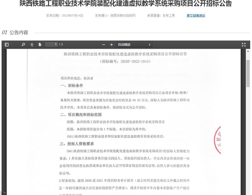Open the 自动缩放 zoom dropdown
Screen dimensions: 252x195
tap(134, 45)
